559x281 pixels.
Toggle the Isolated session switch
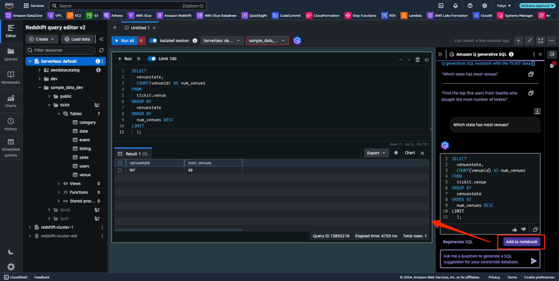153,41
